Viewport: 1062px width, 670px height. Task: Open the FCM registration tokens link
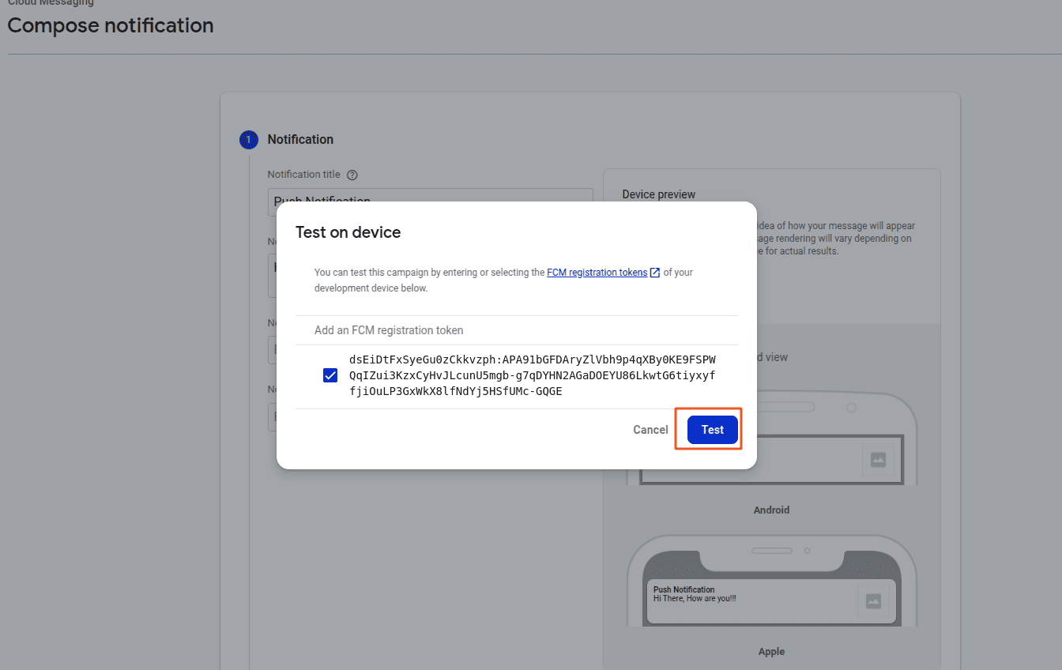(597, 273)
